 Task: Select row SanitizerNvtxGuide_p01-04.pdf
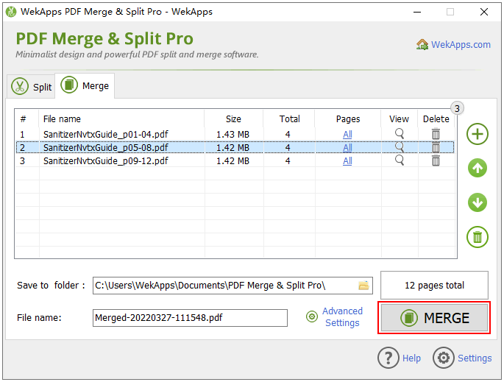[x=235, y=135]
